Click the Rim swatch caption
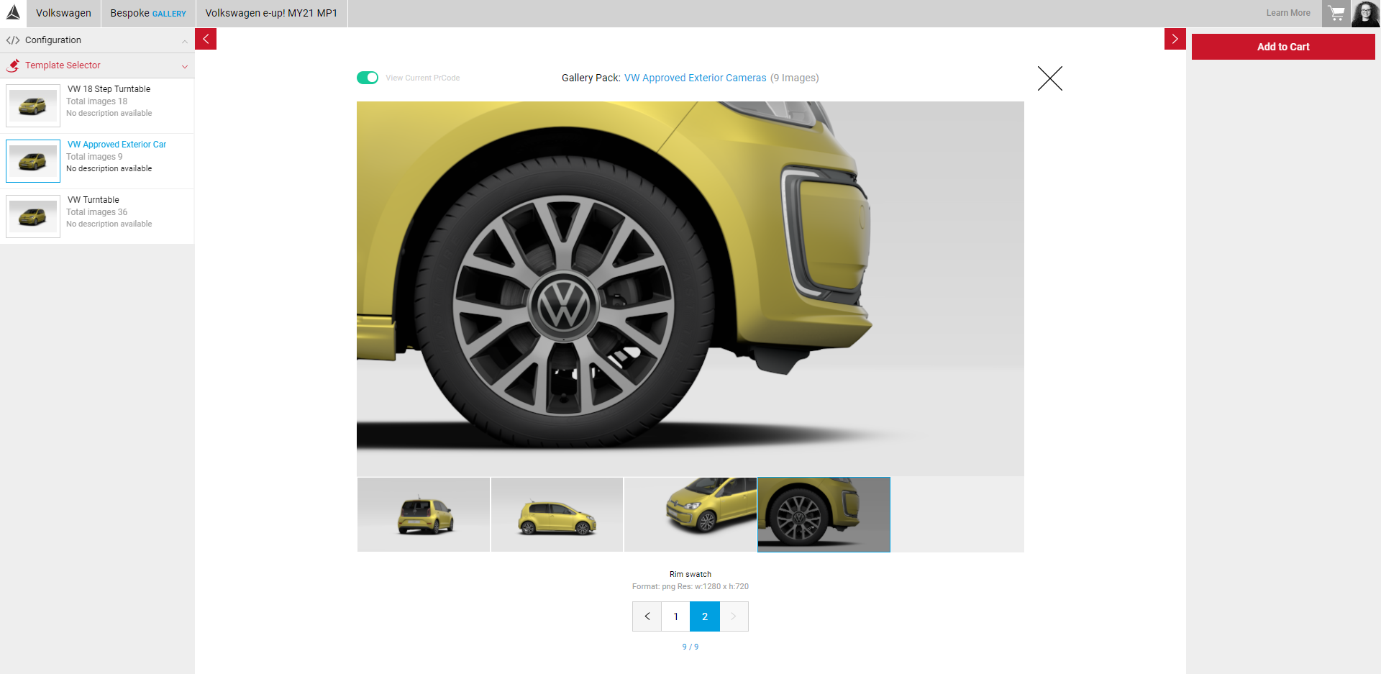 [x=690, y=574]
